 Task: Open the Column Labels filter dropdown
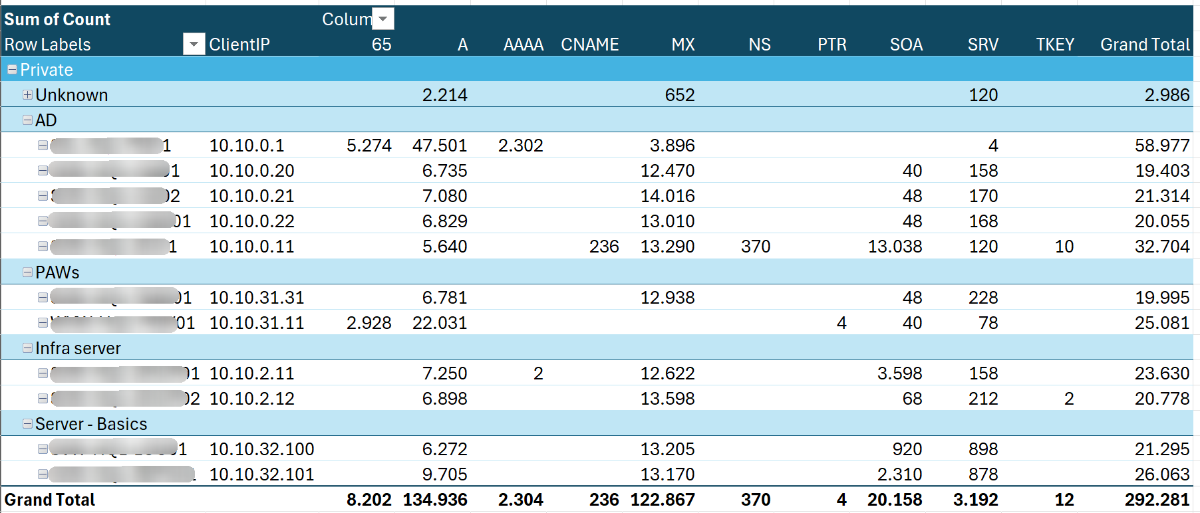383,19
